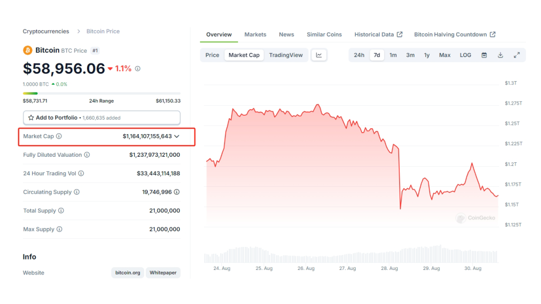Click external link icon next to Historical Data
Screen dimensions: 541x304
(x=400, y=35)
